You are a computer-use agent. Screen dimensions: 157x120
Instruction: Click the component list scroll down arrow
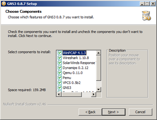(98, 89)
